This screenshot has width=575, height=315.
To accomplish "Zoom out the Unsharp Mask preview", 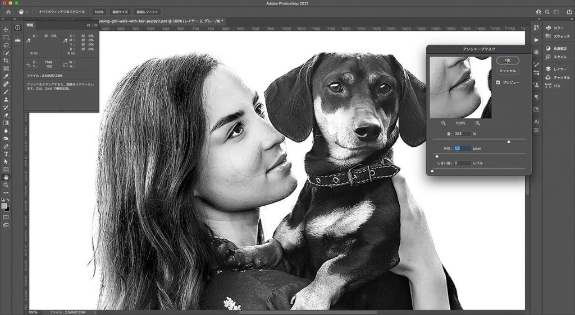I will (x=444, y=123).
